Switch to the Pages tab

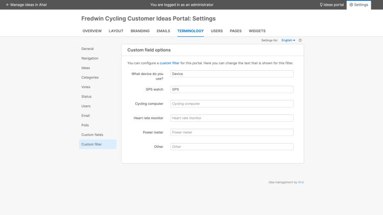pos(236,31)
